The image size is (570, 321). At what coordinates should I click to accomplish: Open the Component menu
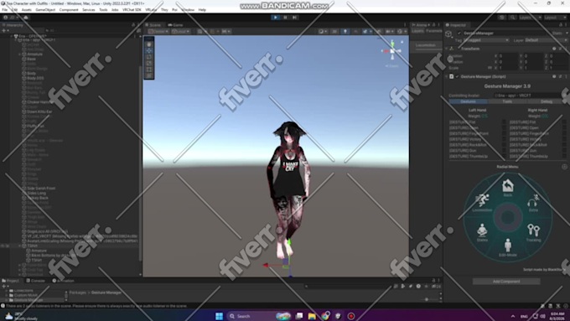pos(69,10)
